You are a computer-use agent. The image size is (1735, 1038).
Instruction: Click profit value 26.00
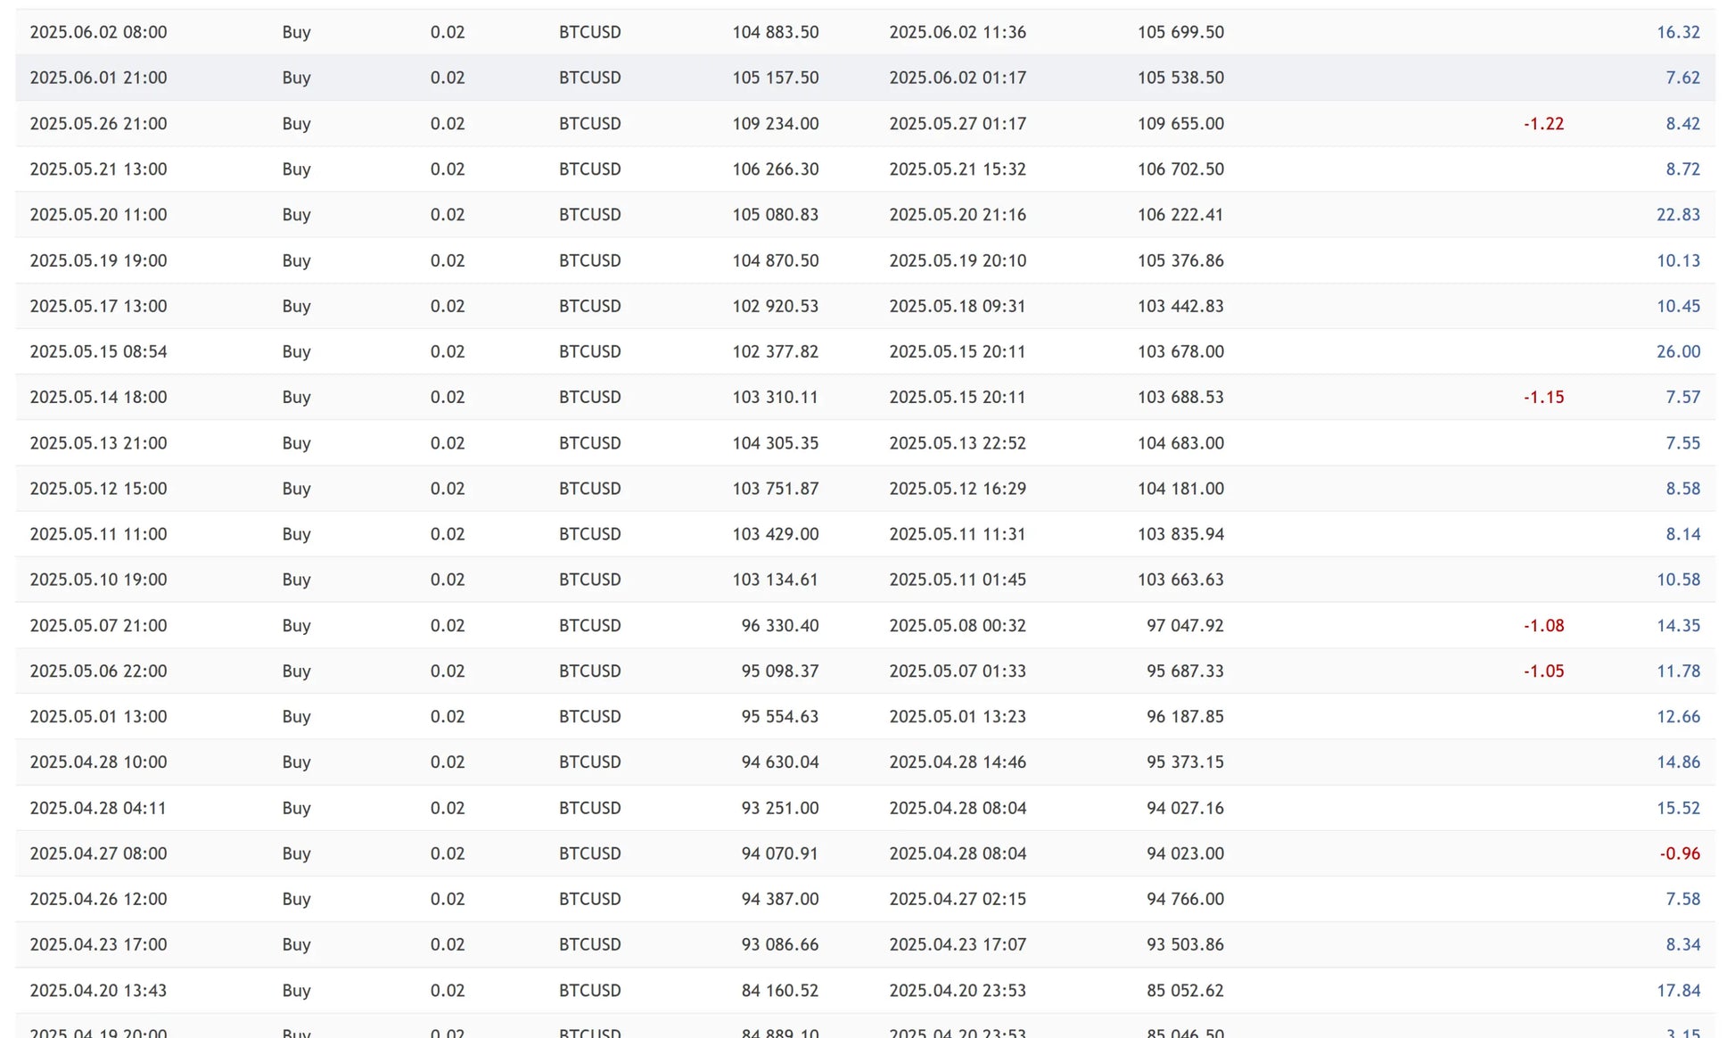click(x=1678, y=351)
